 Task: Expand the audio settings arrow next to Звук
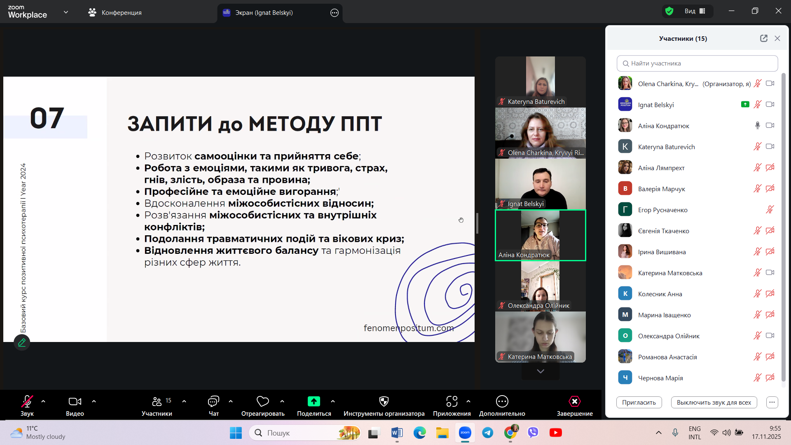(43, 401)
